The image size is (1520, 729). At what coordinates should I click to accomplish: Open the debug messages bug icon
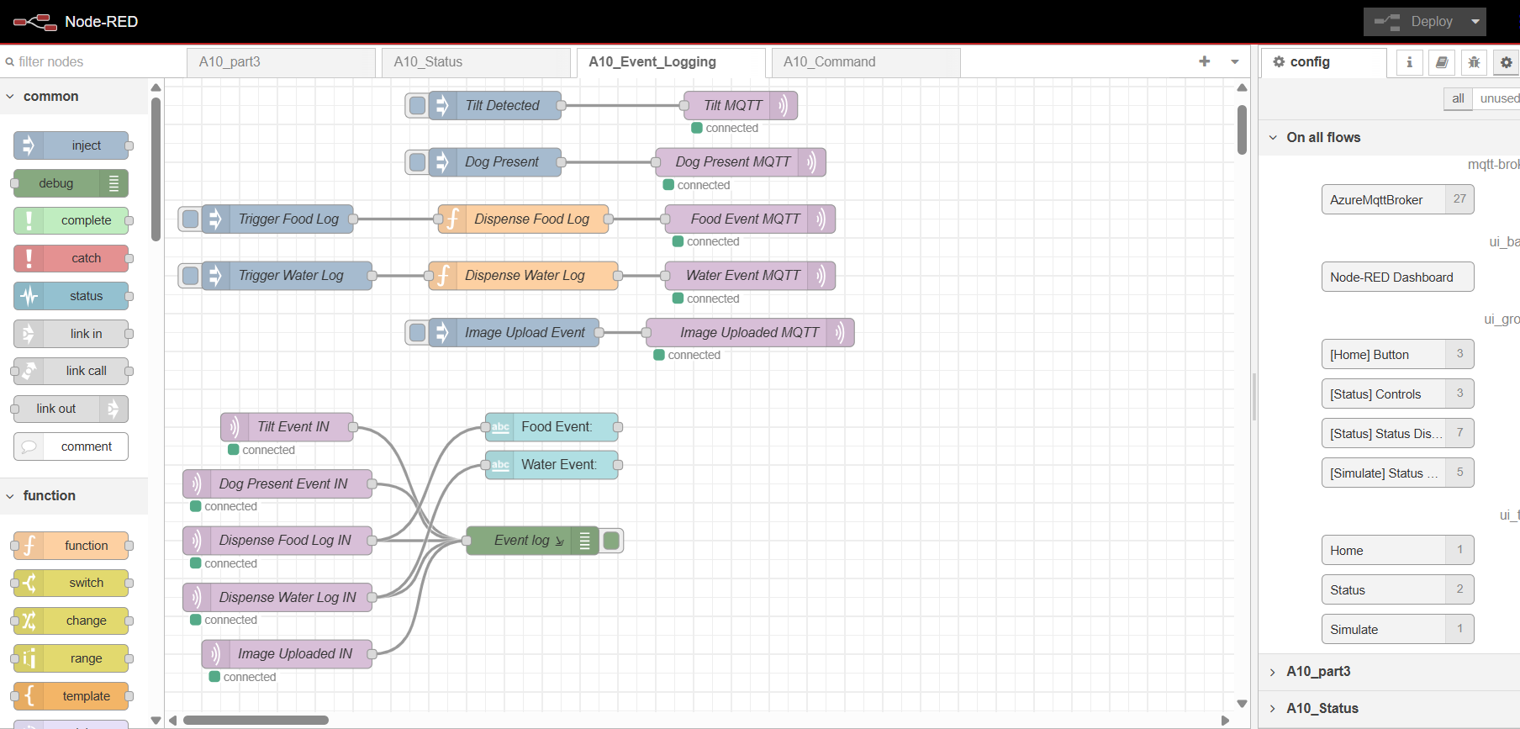pyautogui.click(x=1474, y=62)
